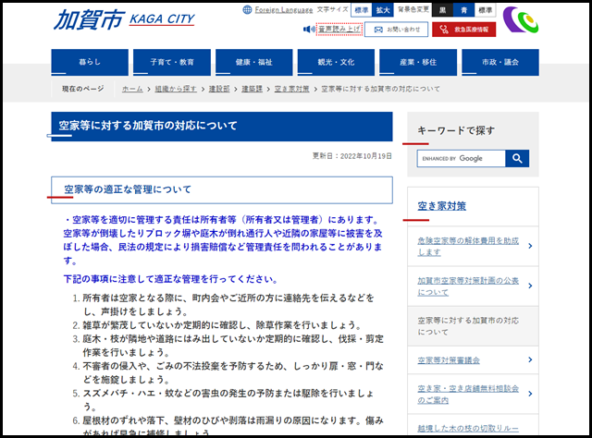
Task: Click the 空家等の適正な管理について section heading
Action: tap(222, 189)
